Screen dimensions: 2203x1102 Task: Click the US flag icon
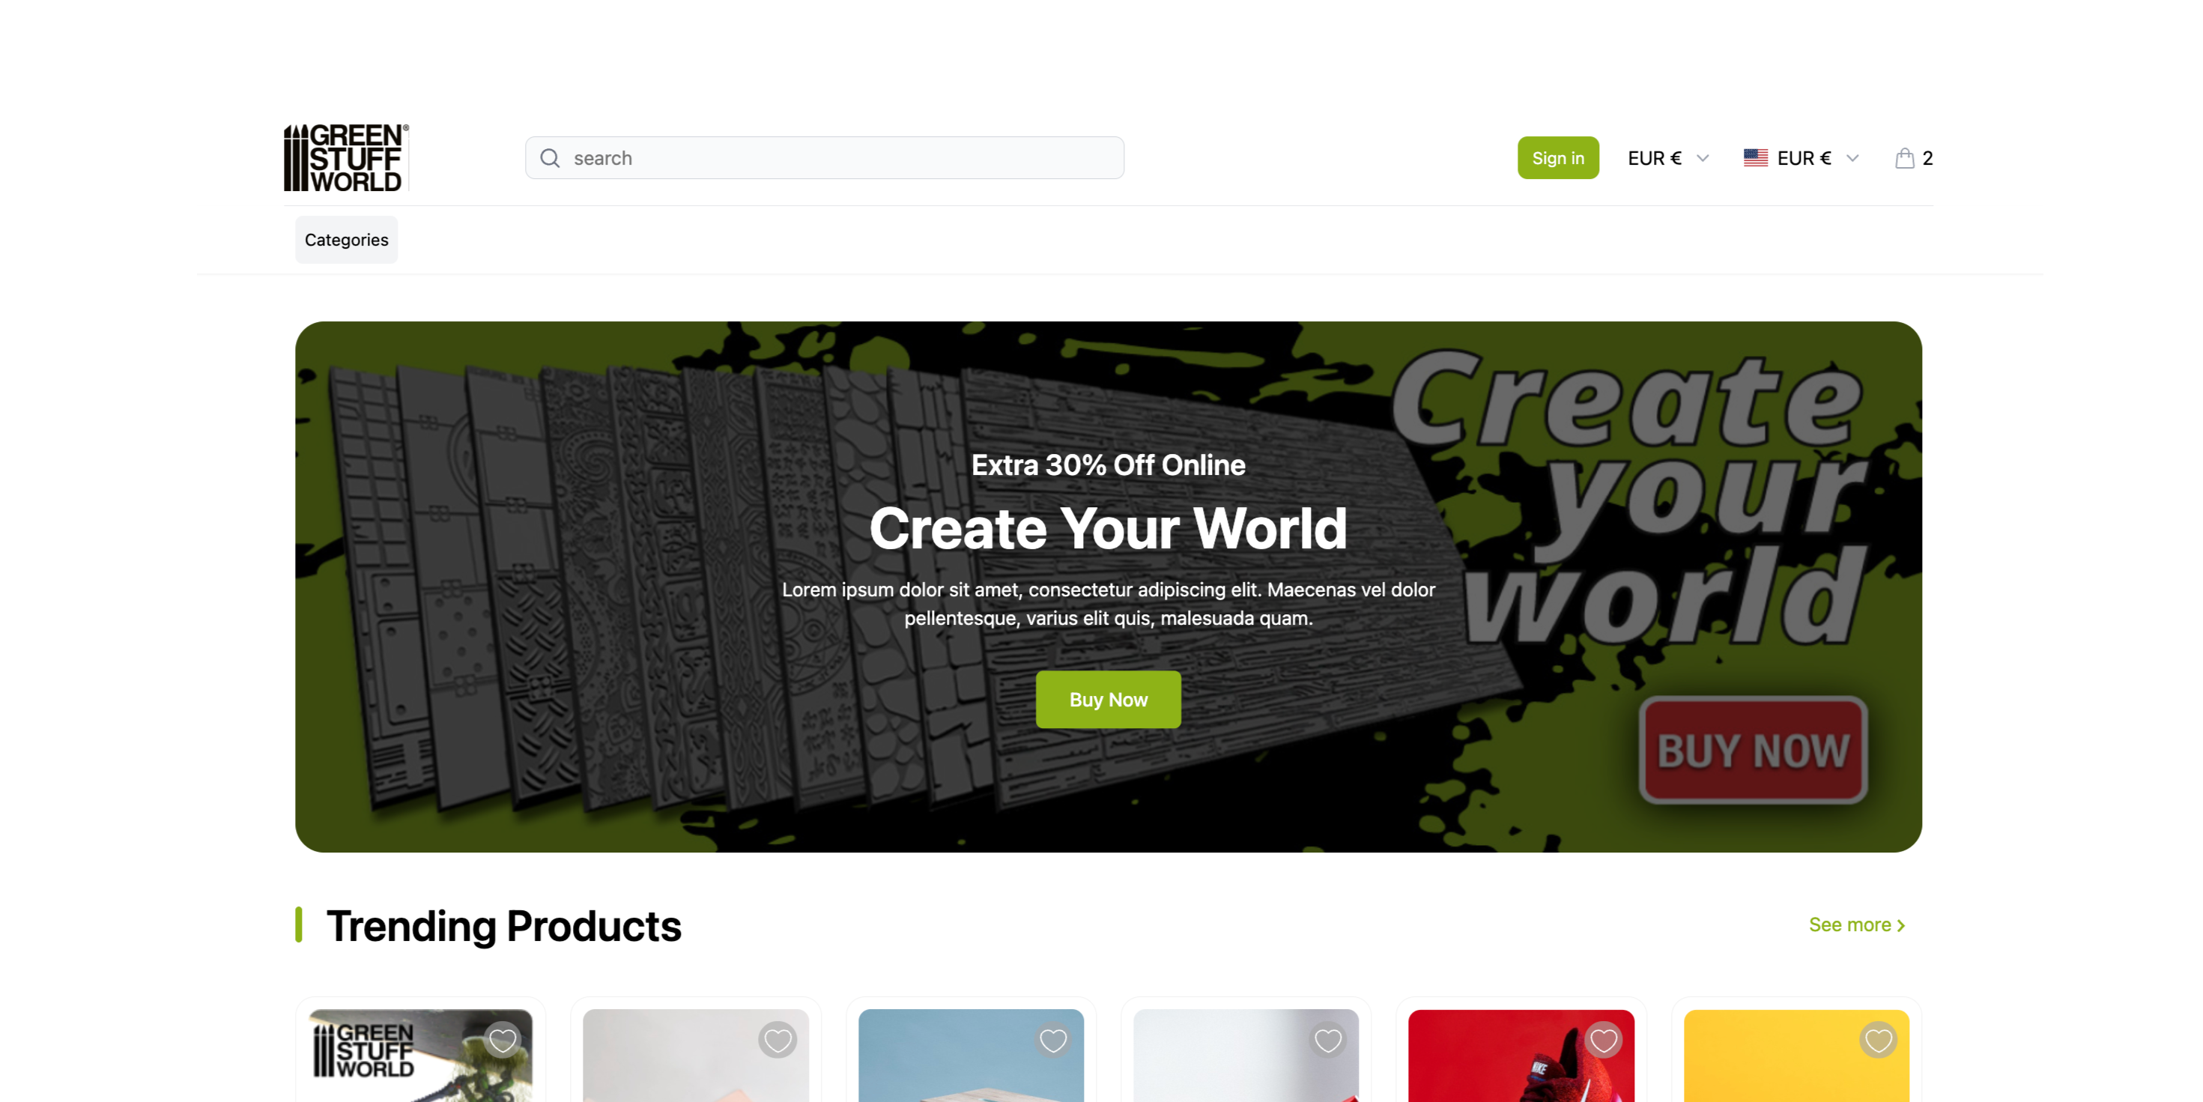tap(1756, 158)
